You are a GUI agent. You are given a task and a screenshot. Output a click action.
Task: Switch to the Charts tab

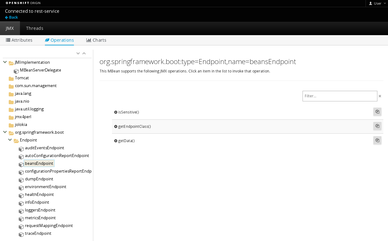[x=96, y=40]
